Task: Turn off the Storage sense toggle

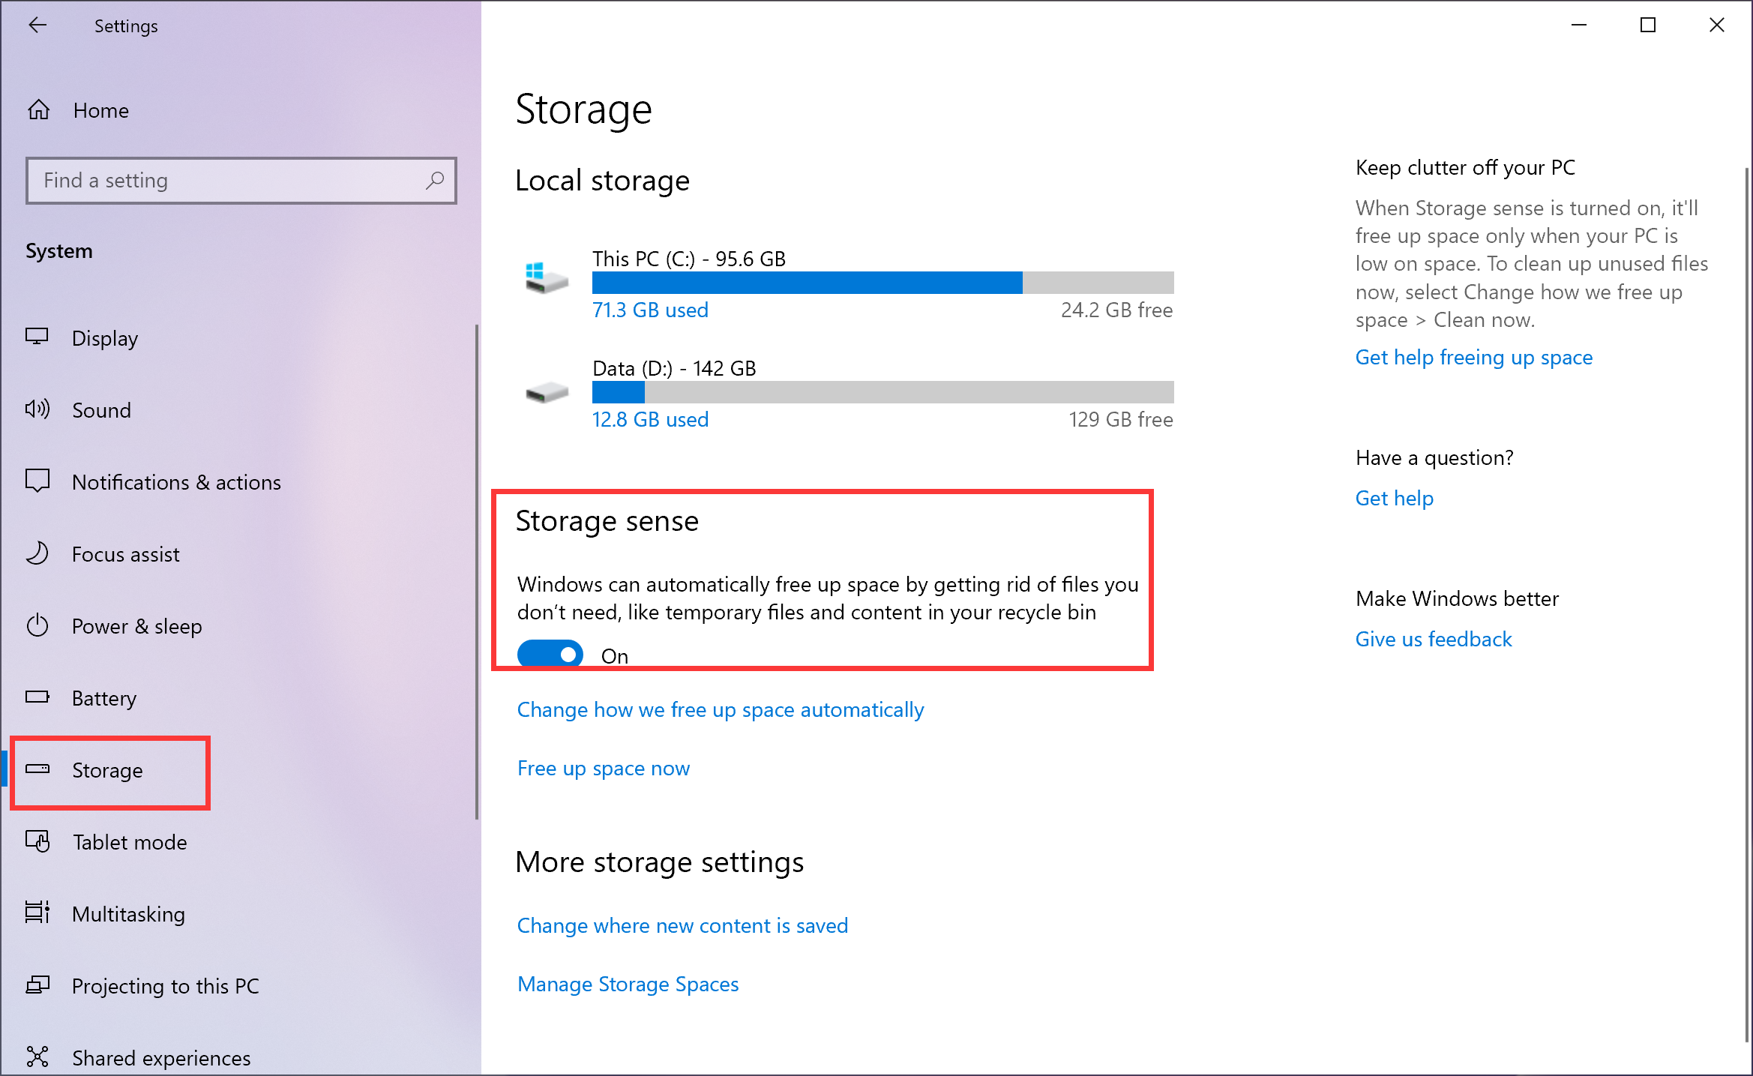Action: (x=550, y=654)
